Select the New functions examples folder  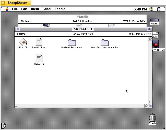click(104, 42)
